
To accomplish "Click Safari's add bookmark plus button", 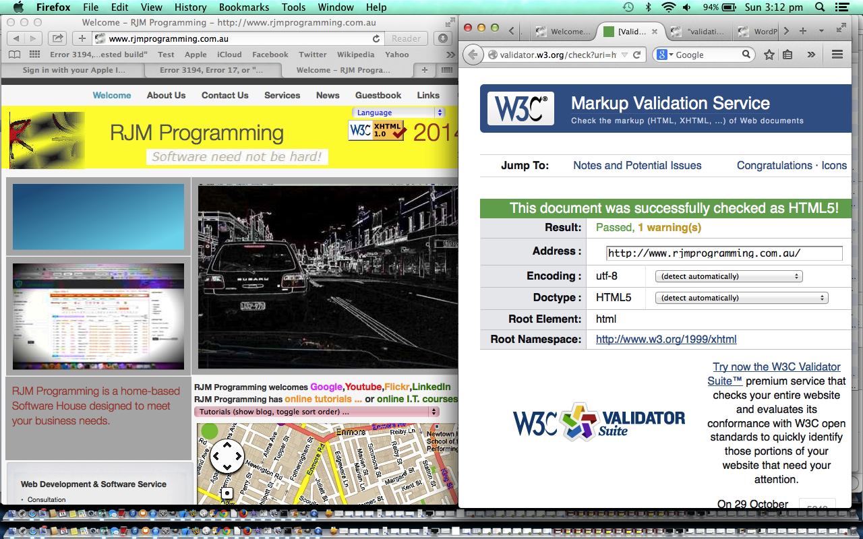I will click(x=82, y=38).
